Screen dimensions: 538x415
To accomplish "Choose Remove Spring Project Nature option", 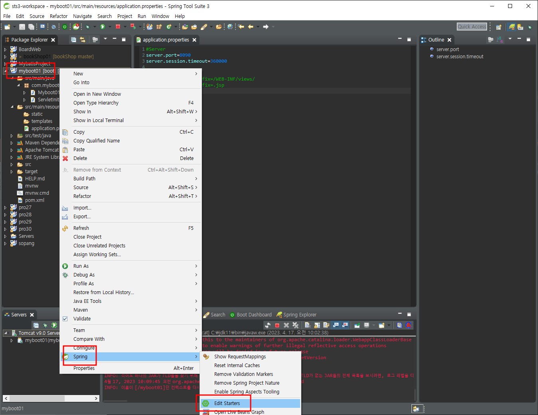I will click(x=250, y=383).
